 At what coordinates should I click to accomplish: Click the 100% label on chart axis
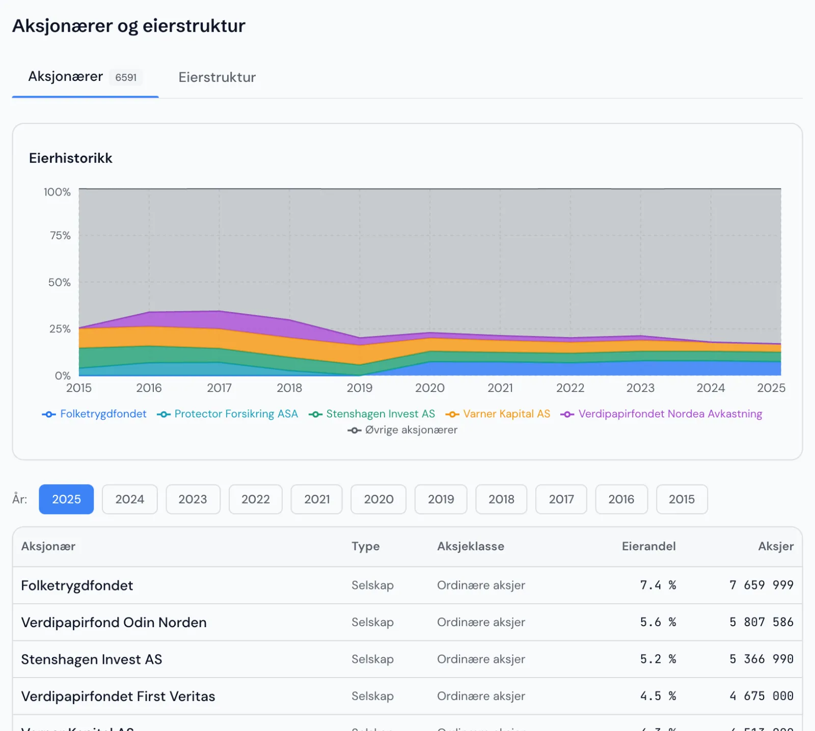[57, 192]
